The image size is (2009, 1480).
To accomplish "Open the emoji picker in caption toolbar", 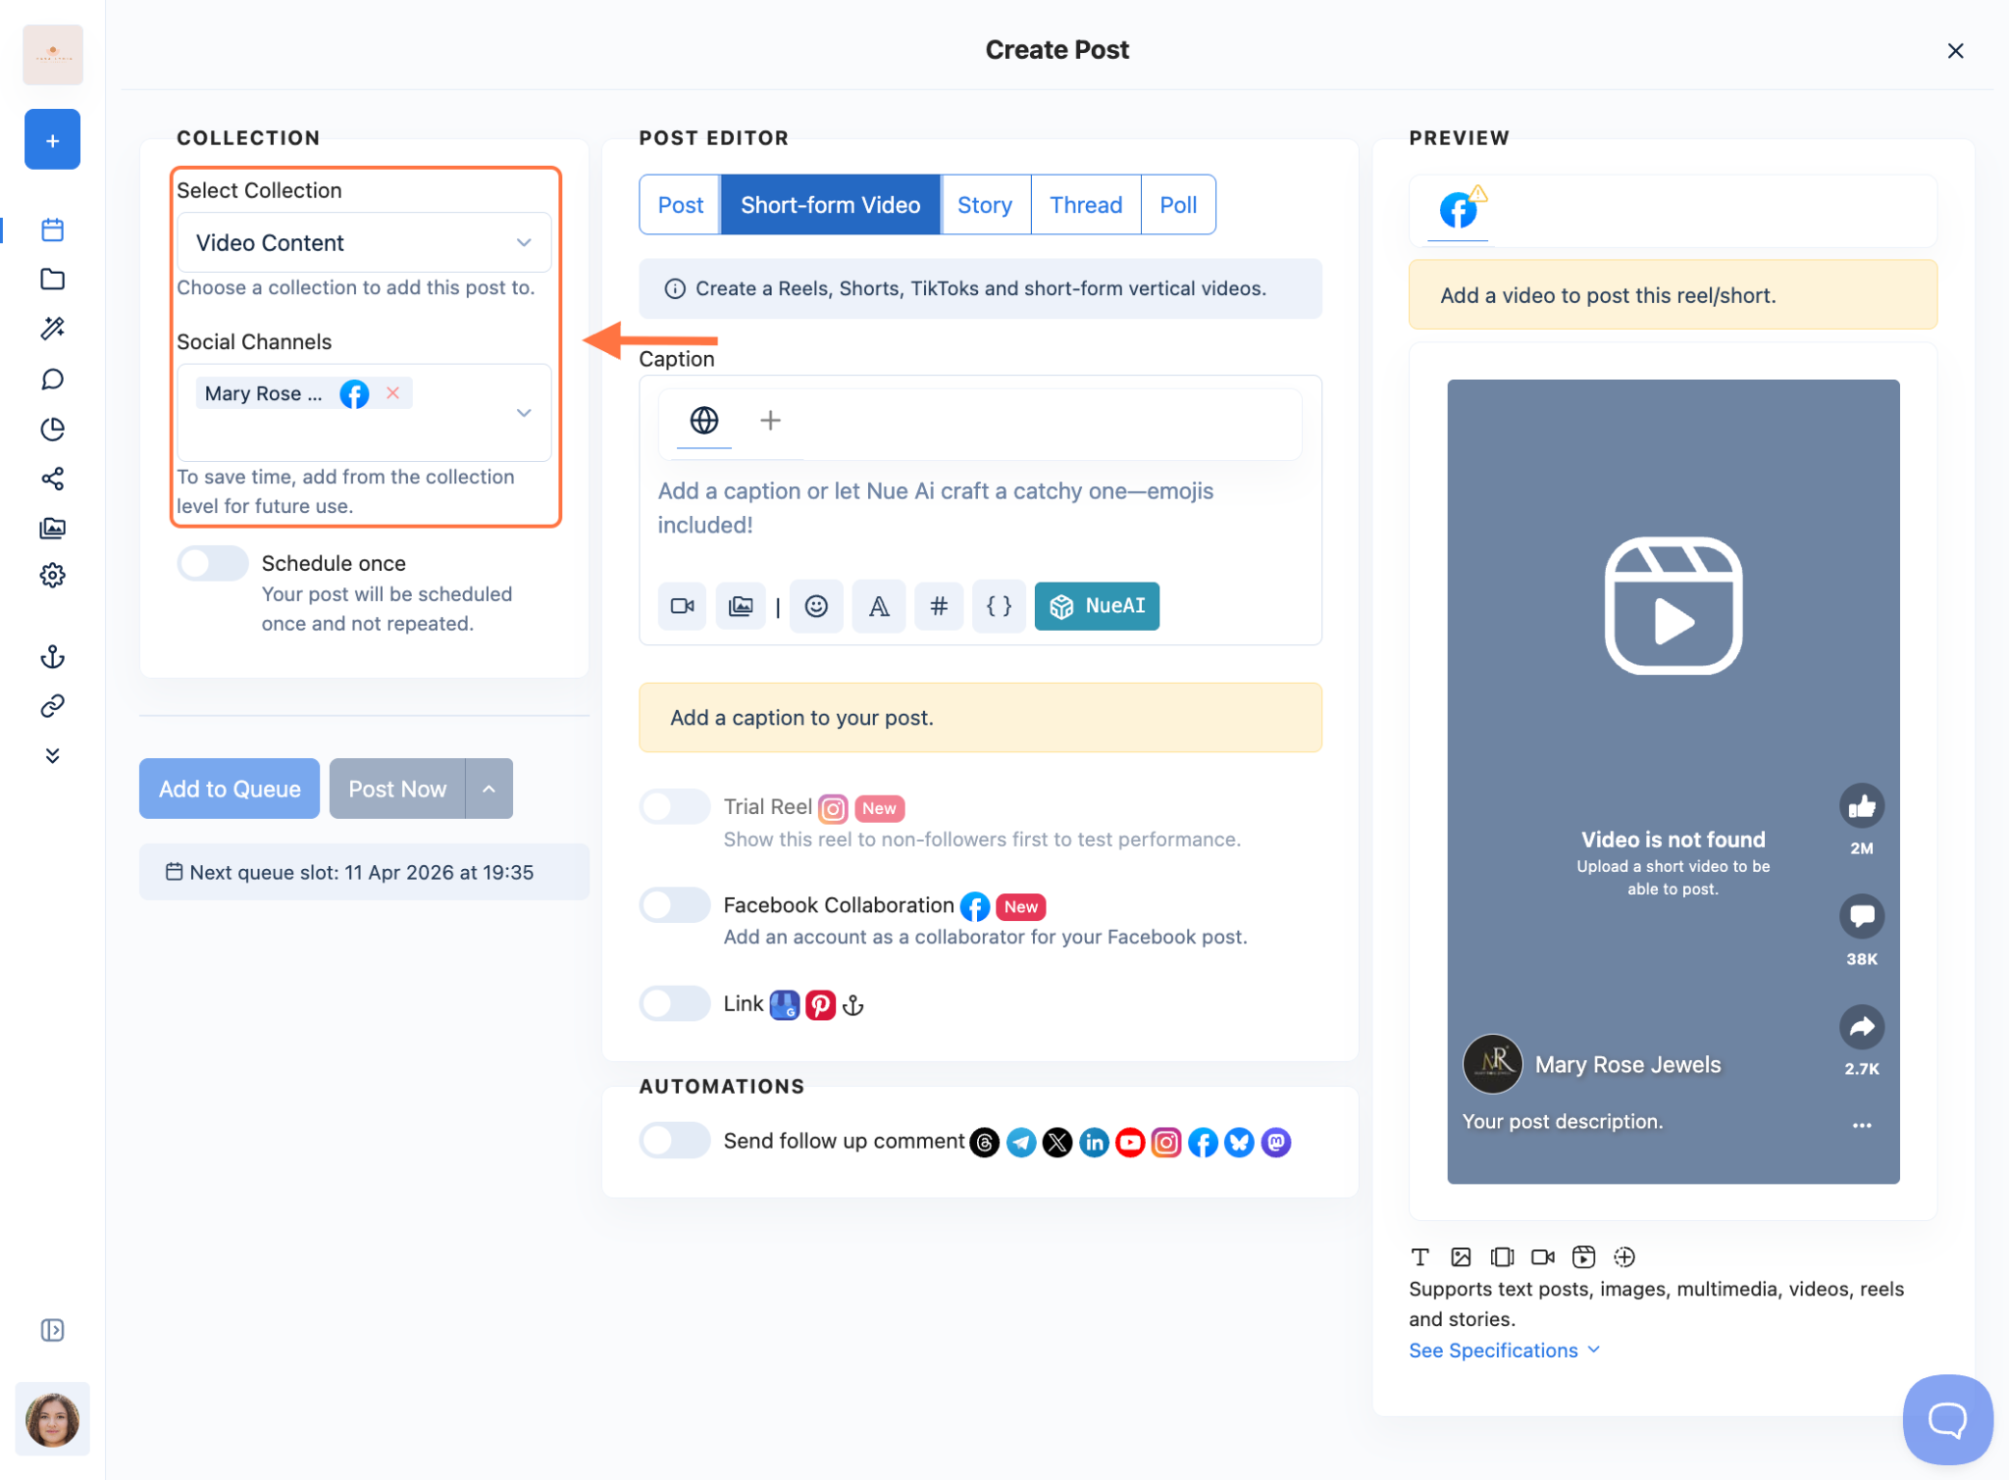I will click(x=816, y=606).
